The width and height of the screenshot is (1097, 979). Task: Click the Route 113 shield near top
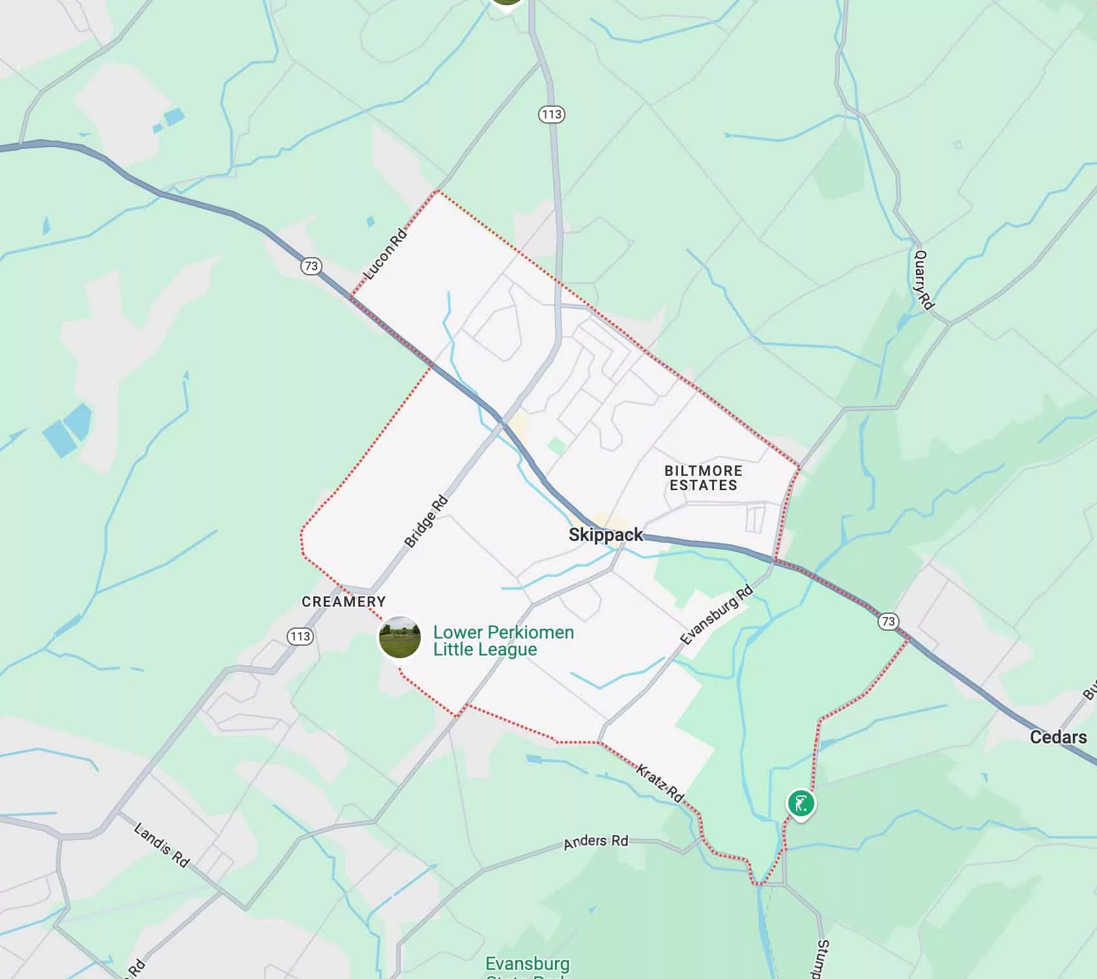[x=552, y=115]
